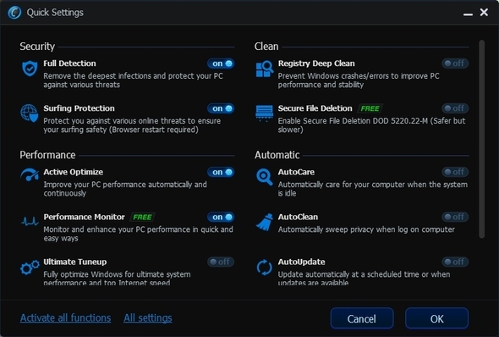Click the AutoClean broom icon
The width and height of the screenshot is (499, 337).
(x=265, y=222)
